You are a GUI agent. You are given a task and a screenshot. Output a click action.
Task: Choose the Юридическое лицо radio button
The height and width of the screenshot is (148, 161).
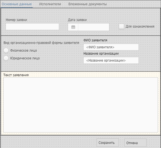pos(6,58)
